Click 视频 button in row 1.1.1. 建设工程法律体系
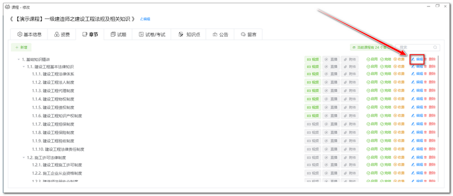This screenshot has width=453, height=196. point(313,73)
